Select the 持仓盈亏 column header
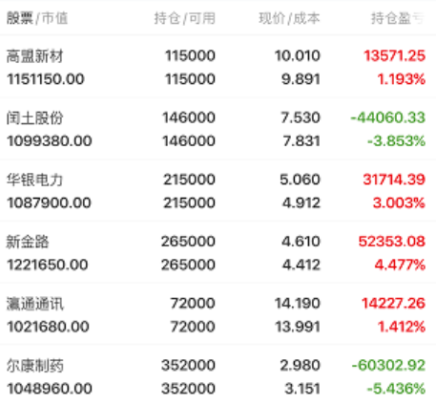The width and height of the screenshot is (436, 404). point(398,18)
